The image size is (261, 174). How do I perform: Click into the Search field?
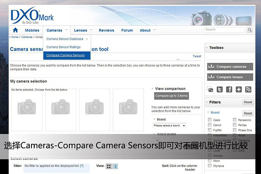[x=224, y=30]
